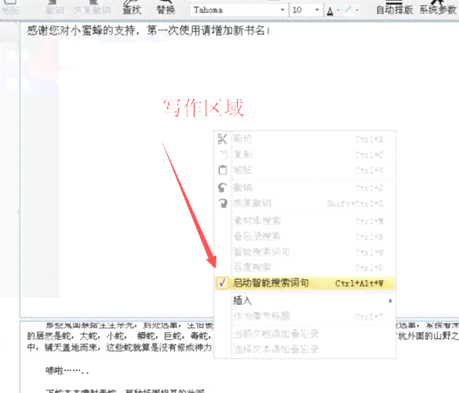This screenshot has height=393, width=459.
Task: Select the Ctrl+V paste menu entry
Action: point(305,170)
